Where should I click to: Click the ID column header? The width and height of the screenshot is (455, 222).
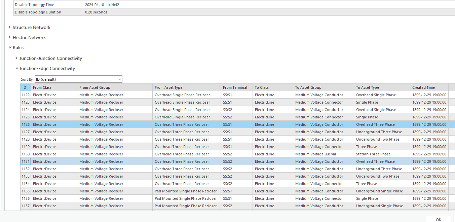(x=25, y=87)
